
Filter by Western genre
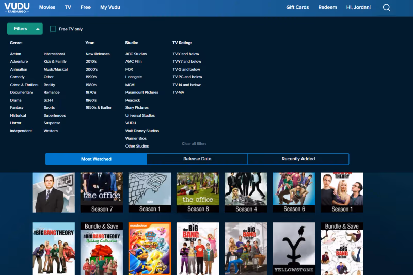coord(51,131)
